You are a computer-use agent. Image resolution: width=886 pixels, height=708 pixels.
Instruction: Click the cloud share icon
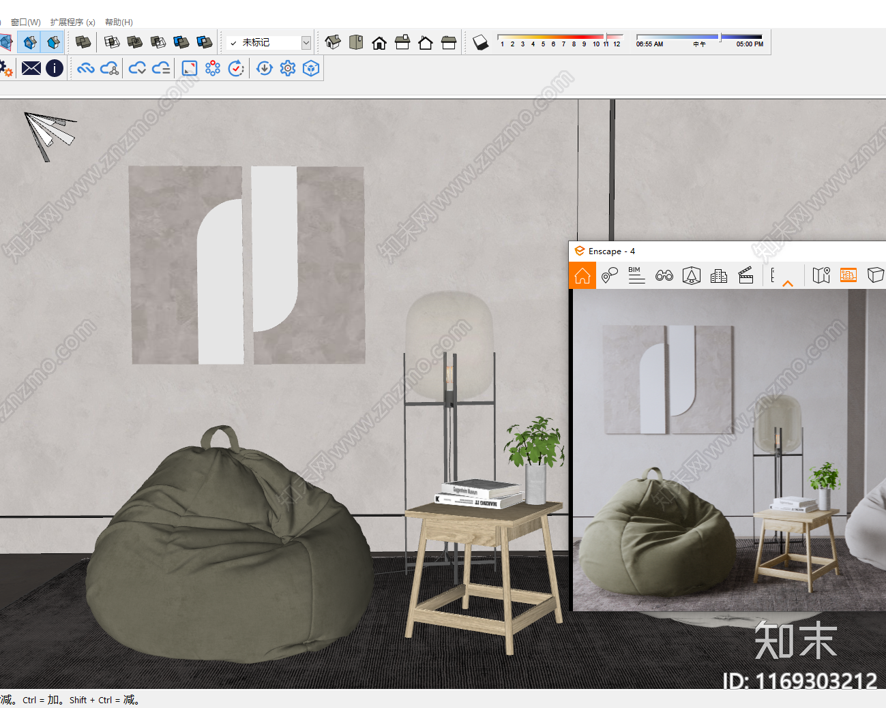coord(109,68)
